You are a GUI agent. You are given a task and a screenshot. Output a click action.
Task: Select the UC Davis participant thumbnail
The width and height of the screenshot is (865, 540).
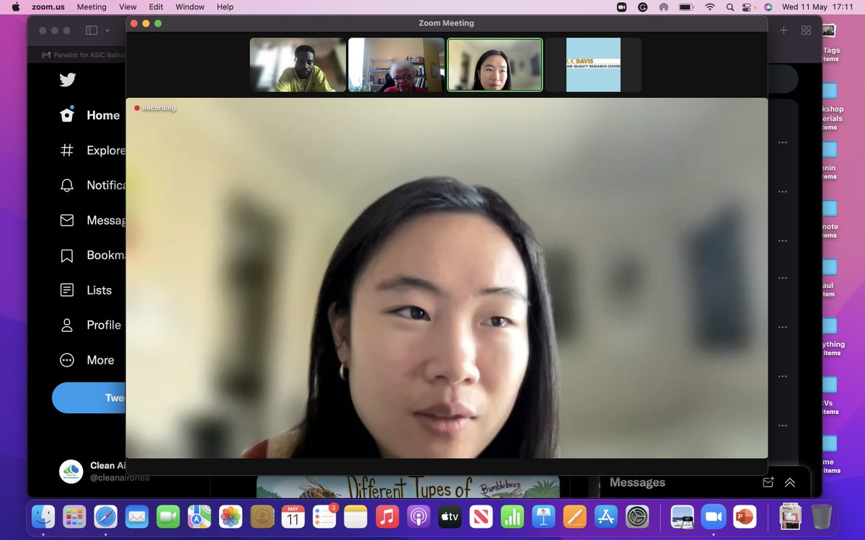[593, 65]
